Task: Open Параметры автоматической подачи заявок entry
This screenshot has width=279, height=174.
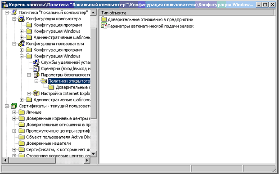Action: 150,26
